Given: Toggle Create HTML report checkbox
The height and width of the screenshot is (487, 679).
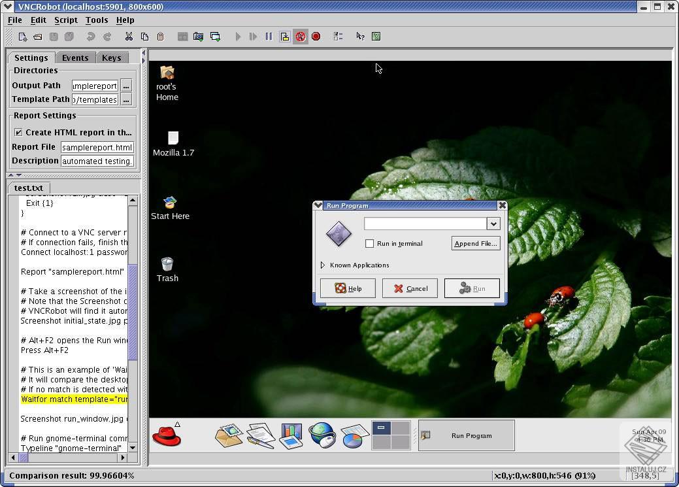Looking at the screenshot, I should click(x=18, y=132).
